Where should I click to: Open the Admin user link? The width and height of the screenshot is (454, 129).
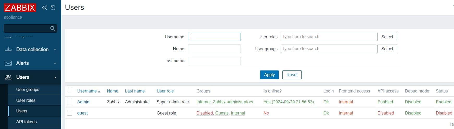click(83, 102)
